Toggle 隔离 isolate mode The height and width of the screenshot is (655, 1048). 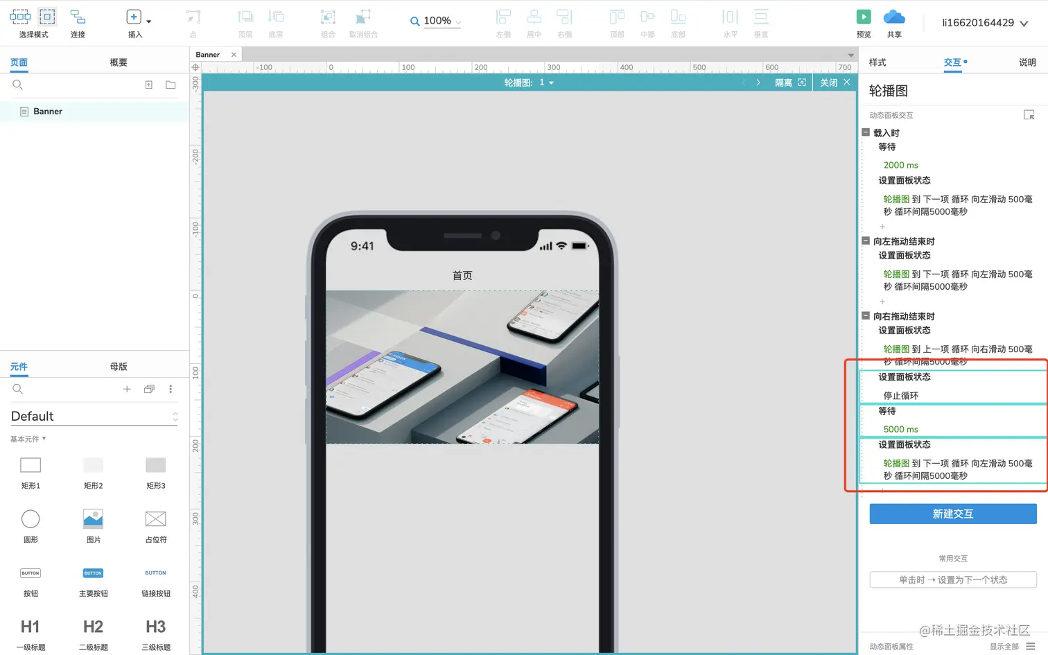click(790, 82)
